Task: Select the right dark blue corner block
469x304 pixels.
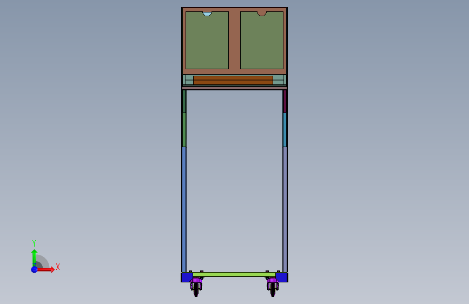Action: 282,277
